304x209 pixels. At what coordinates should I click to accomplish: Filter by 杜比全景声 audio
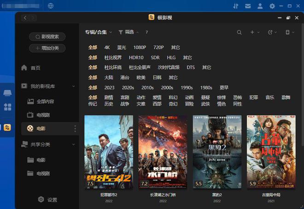point(140,67)
